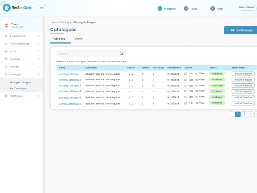257x193 pixels.
Task: Click edit pencil icon for oximetry catalogue 5
Action: click(x=185, y=97)
